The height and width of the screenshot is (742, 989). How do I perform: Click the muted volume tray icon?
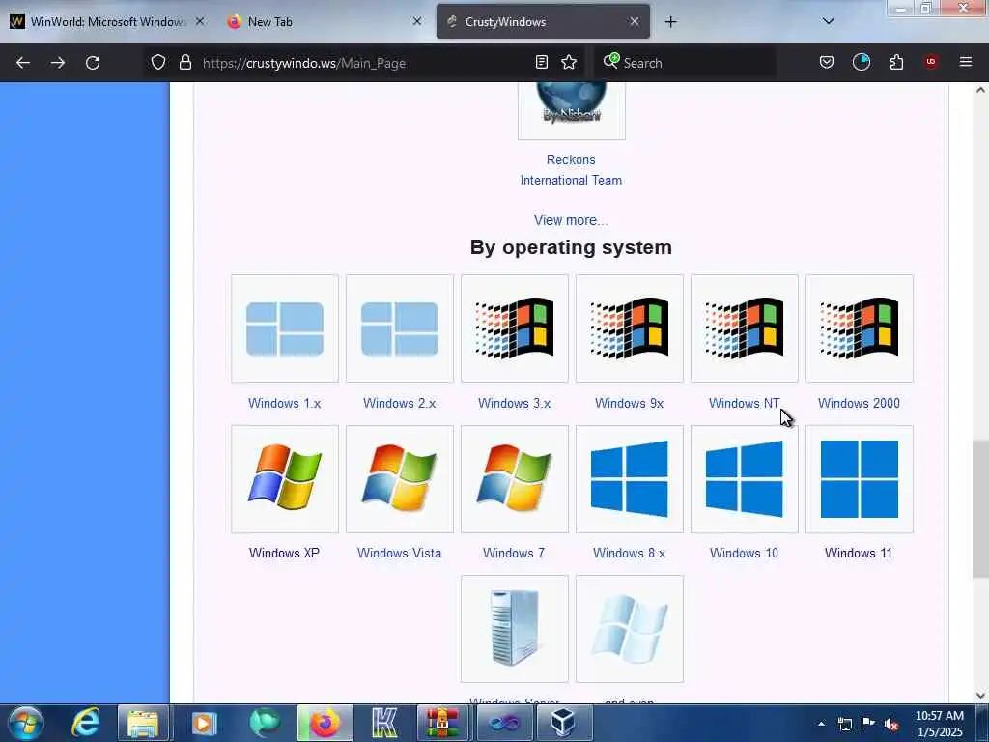pyautogui.click(x=891, y=724)
